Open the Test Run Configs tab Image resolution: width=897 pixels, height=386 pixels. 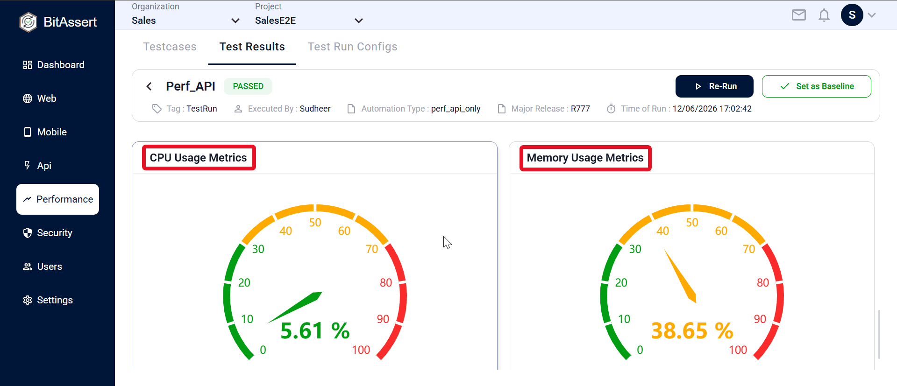(353, 47)
